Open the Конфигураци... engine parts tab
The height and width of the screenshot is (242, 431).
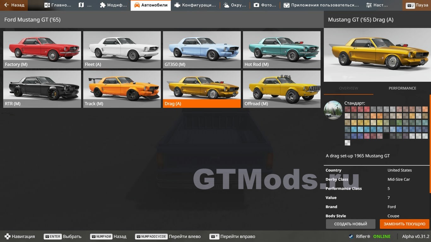coord(195,5)
